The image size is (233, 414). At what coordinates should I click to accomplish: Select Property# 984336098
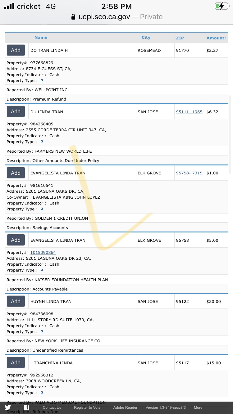[x=30, y=314]
